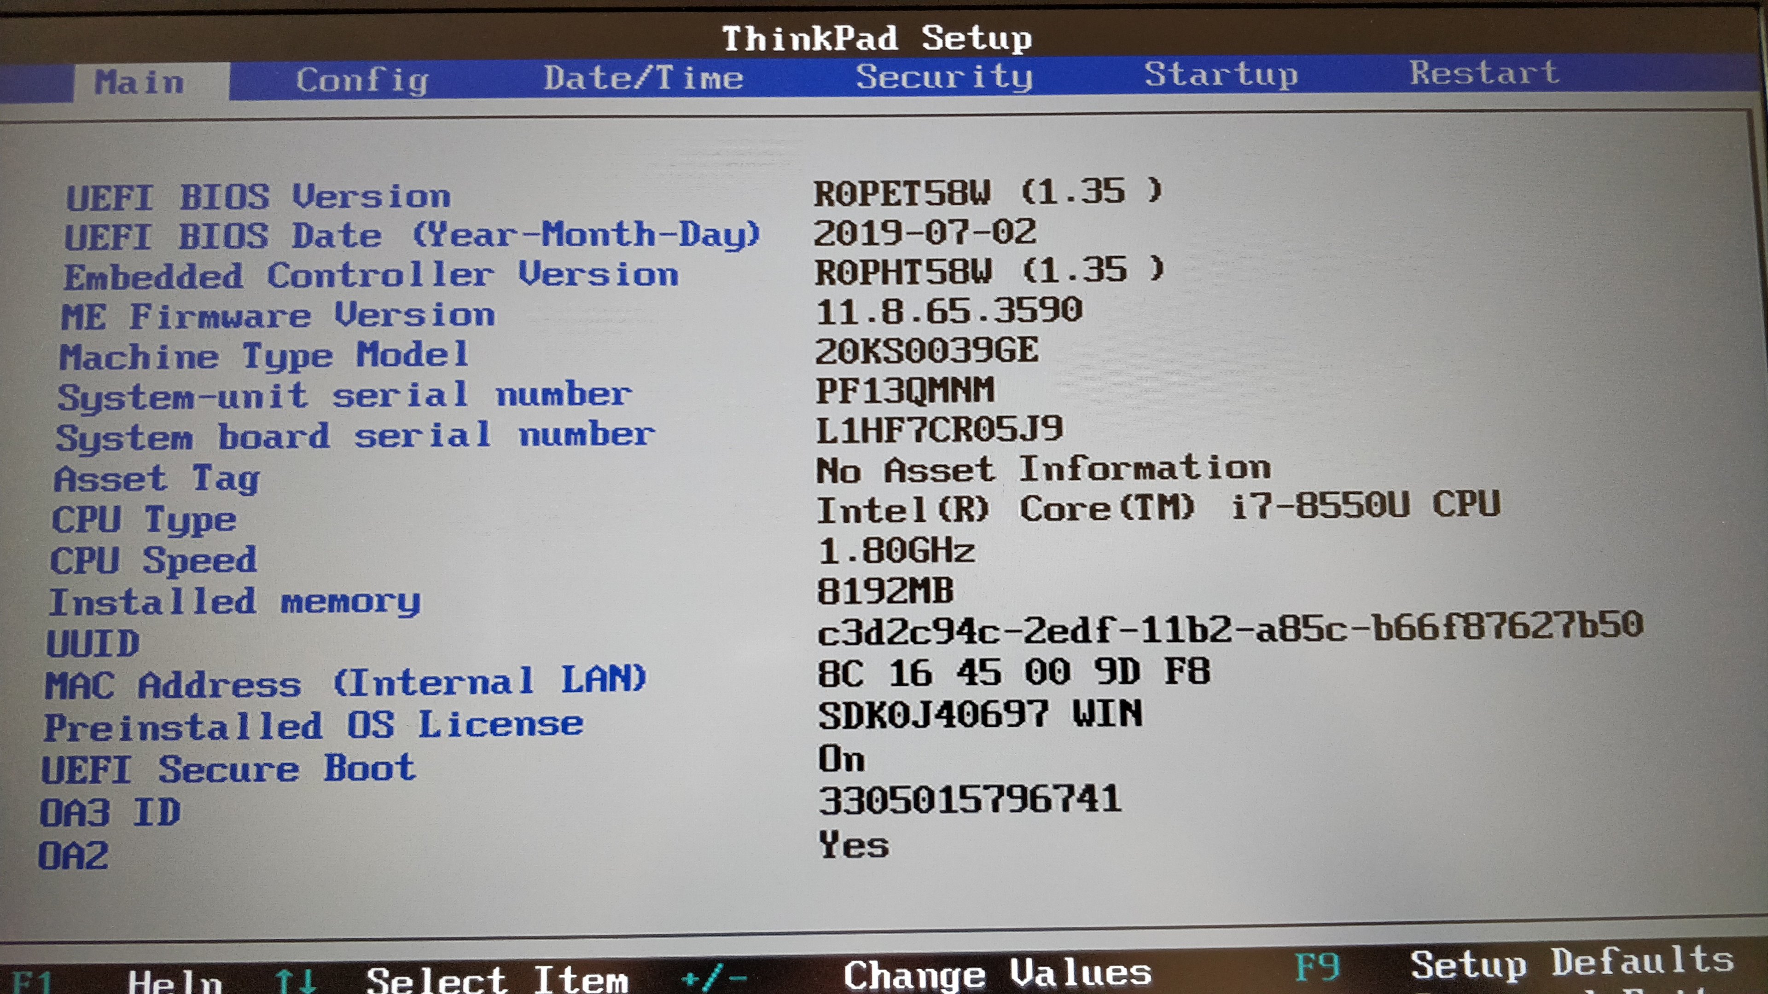Open the Restart tab

pyautogui.click(x=1484, y=72)
